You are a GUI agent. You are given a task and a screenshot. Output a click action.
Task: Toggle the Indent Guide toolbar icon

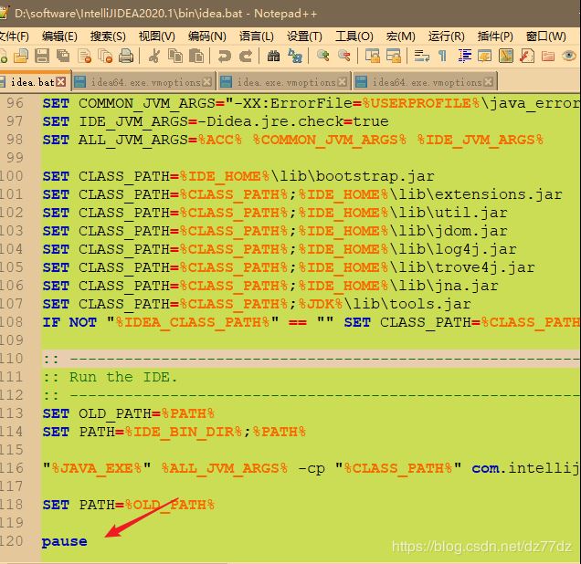tap(464, 57)
